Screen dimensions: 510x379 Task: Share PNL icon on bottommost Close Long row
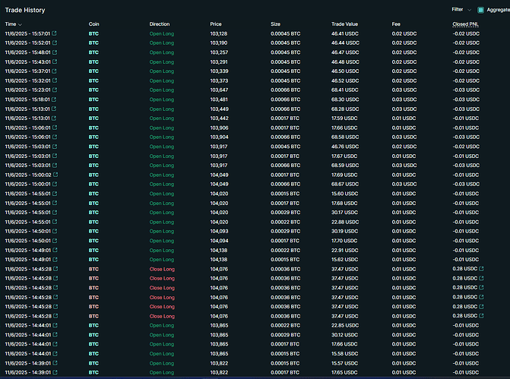pyautogui.click(x=480, y=315)
